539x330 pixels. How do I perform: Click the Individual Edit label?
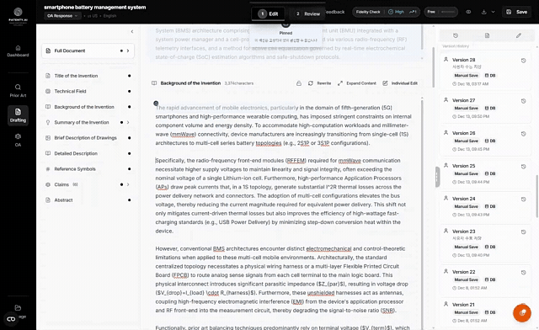click(x=404, y=83)
